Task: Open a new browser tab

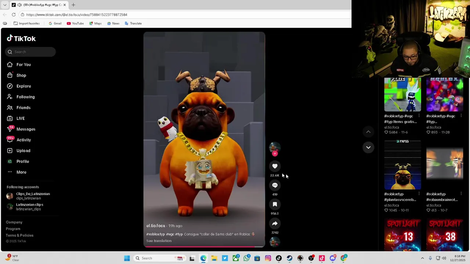Action: point(73,5)
